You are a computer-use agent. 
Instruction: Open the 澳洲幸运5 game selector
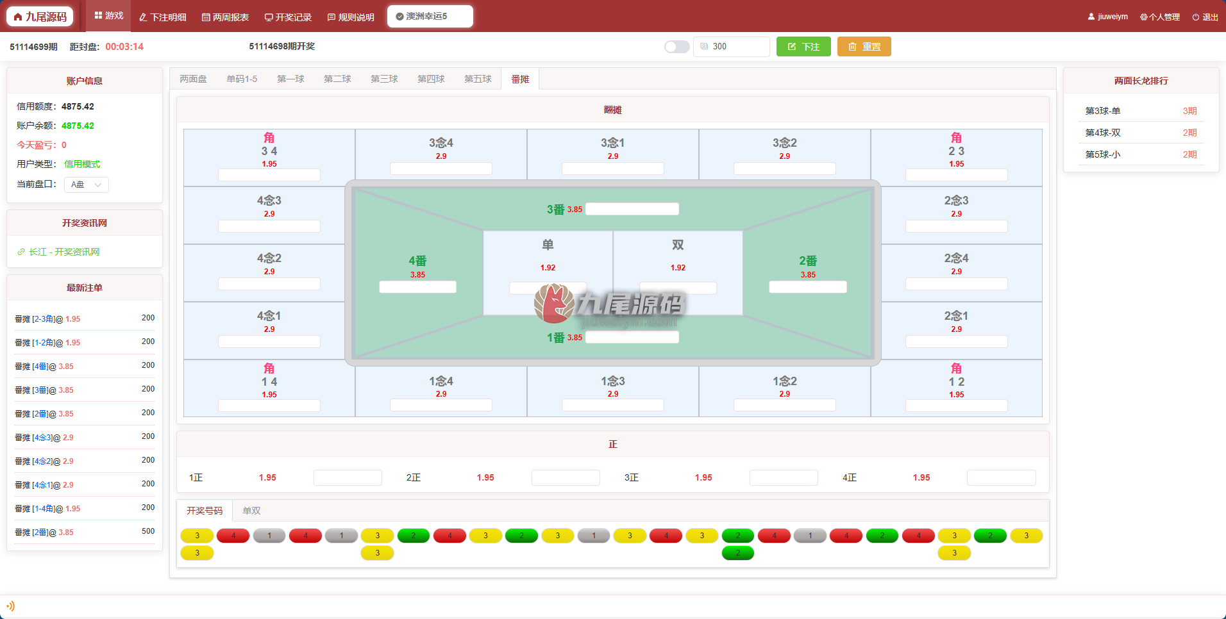pyautogui.click(x=430, y=16)
